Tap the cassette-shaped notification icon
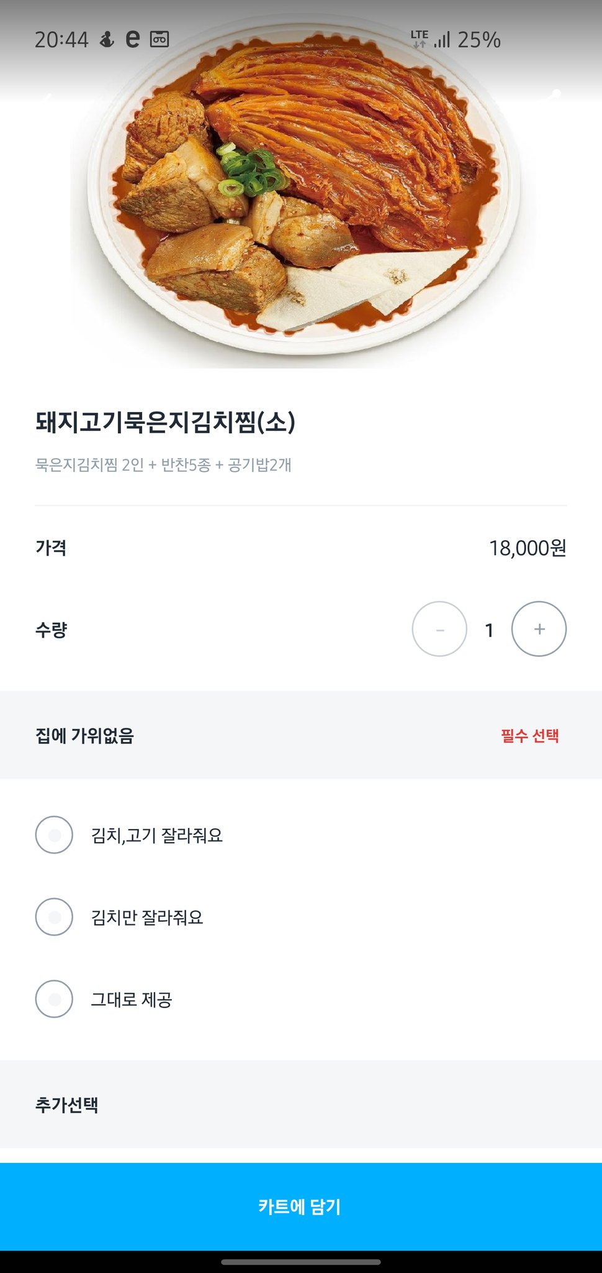Image resolution: width=602 pixels, height=1273 pixels. coord(159,40)
